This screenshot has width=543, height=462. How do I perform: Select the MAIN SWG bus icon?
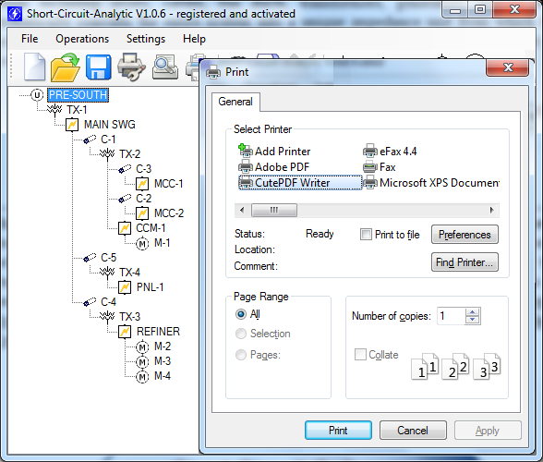72,125
